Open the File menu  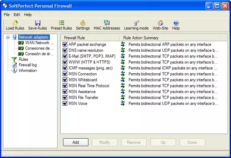click(x=7, y=14)
